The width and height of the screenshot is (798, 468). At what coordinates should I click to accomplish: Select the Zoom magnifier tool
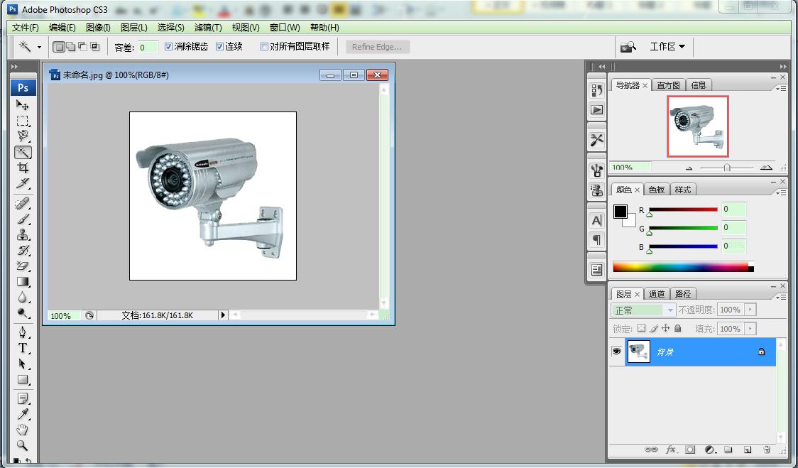point(23,445)
